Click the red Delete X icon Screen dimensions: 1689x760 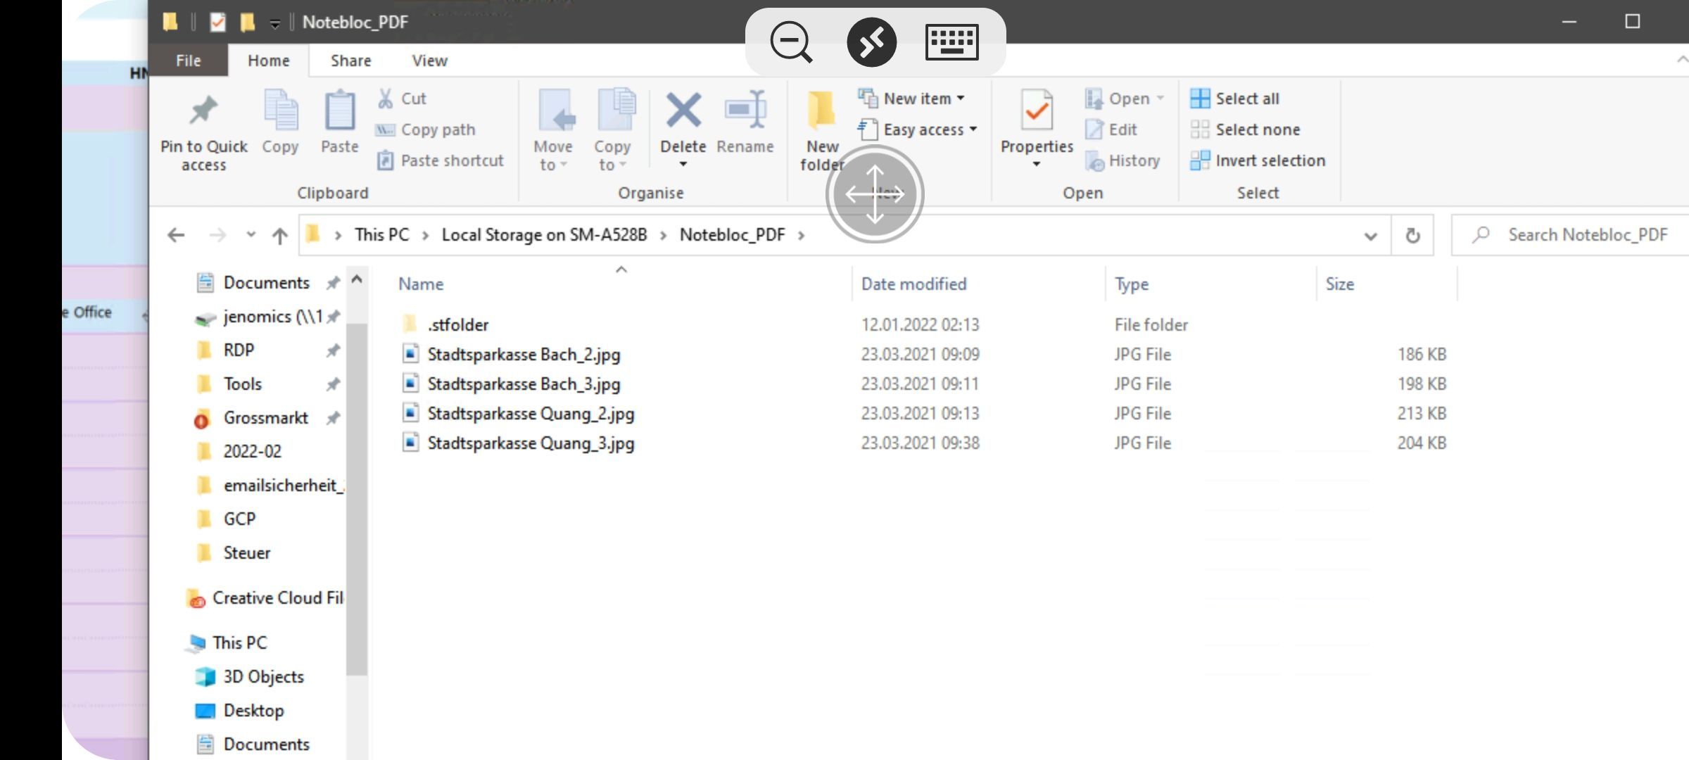(x=683, y=110)
